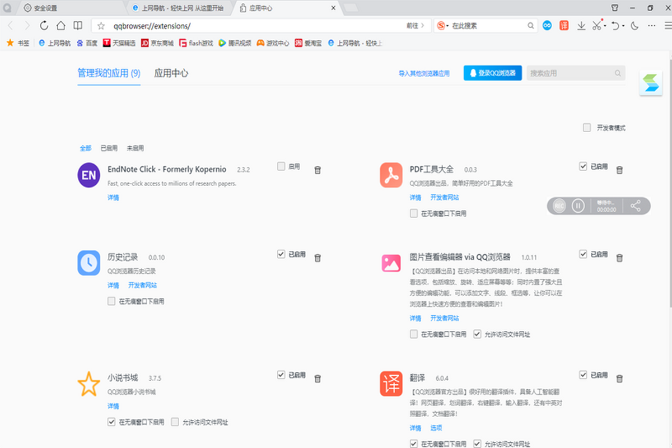Filter extensions by the 未启用 tab
672x448 pixels.
click(x=135, y=148)
